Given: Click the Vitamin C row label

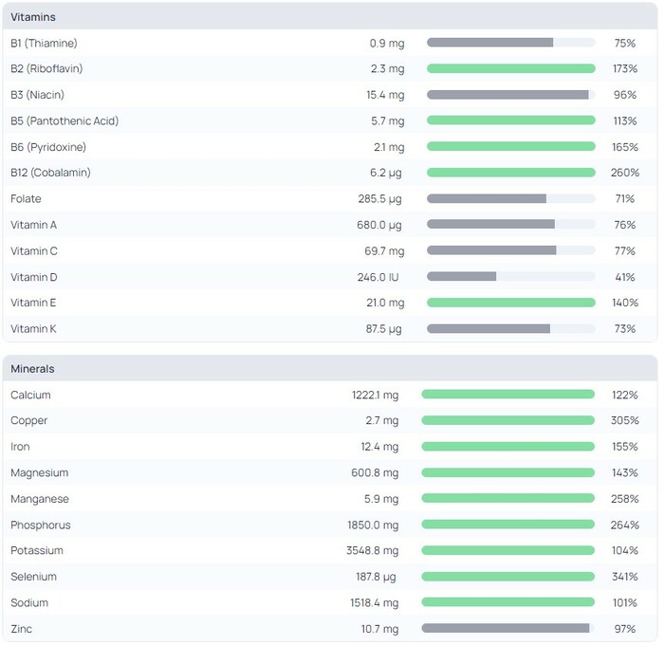Looking at the screenshot, I should (34, 251).
